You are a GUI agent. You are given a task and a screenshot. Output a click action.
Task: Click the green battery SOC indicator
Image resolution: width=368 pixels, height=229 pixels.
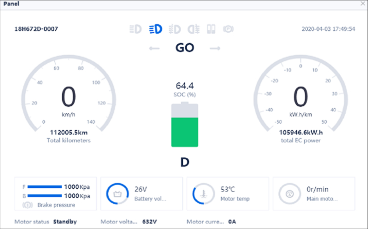[x=184, y=132]
